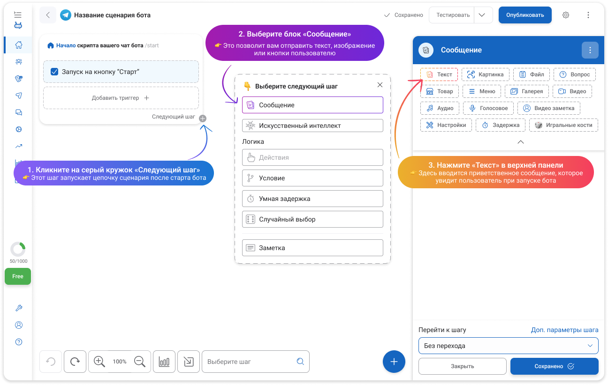The width and height of the screenshot is (608, 385).
Task: Add a «Текст» block to the message
Action: pos(439,74)
